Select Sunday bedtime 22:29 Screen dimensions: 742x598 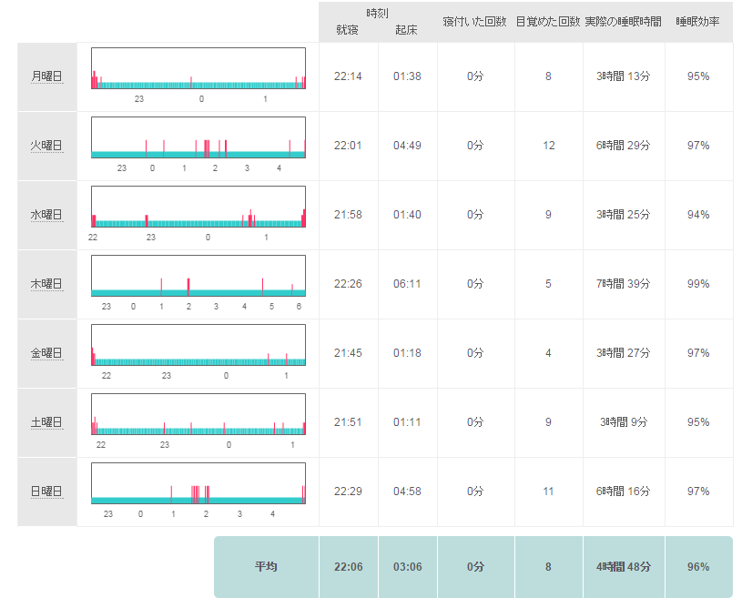point(348,492)
